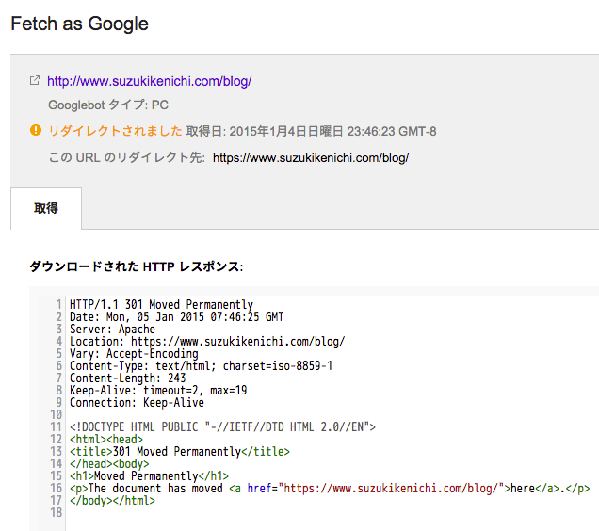The width and height of the screenshot is (599, 531).
Task: Click the Fetch as Google heading
Action: pyautogui.click(x=79, y=24)
